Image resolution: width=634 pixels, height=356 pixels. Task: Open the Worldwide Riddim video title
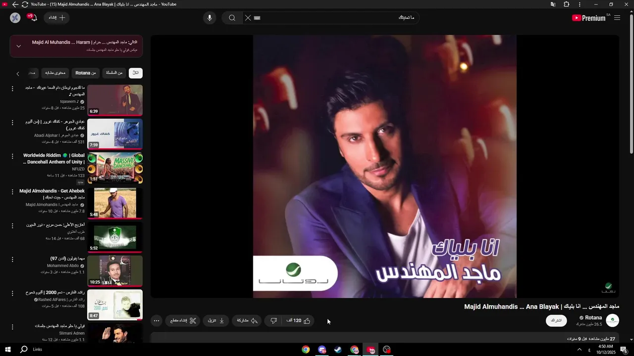(53, 159)
